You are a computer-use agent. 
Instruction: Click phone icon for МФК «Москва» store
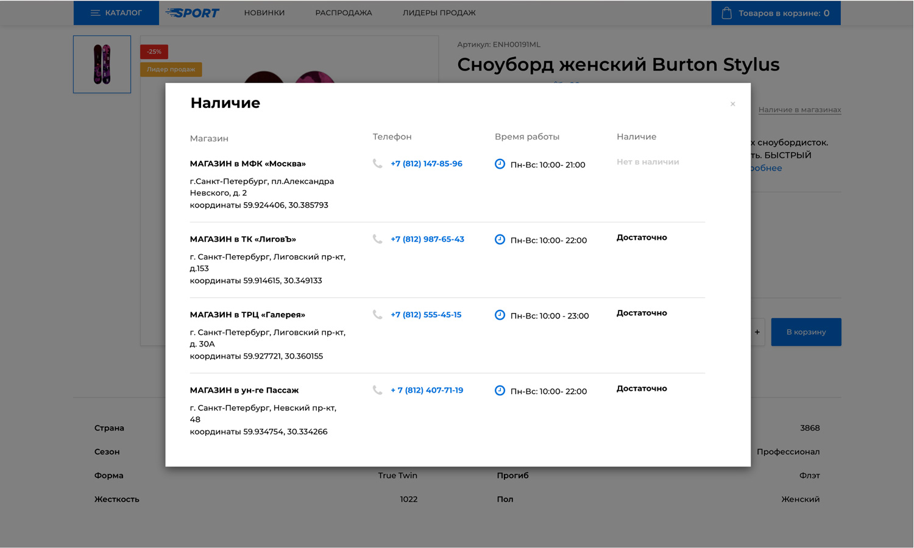(x=378, y=164)
